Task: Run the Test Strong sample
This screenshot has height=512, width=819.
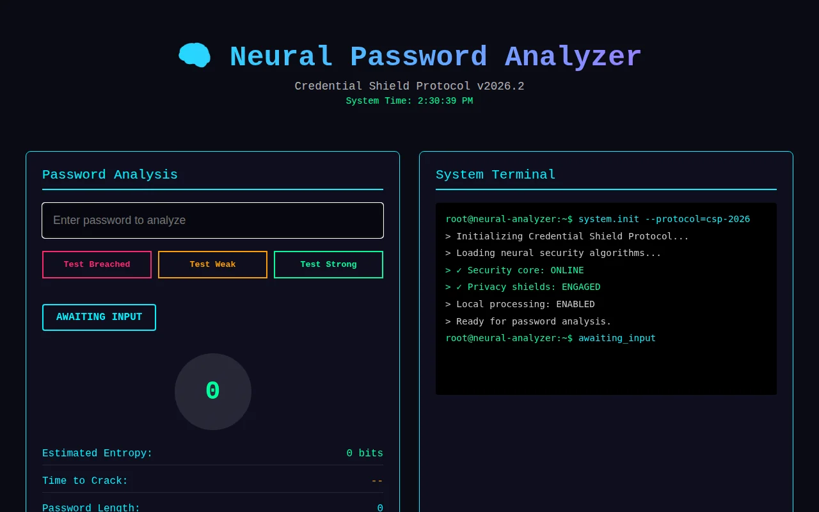Action: (x=328, y=264)
